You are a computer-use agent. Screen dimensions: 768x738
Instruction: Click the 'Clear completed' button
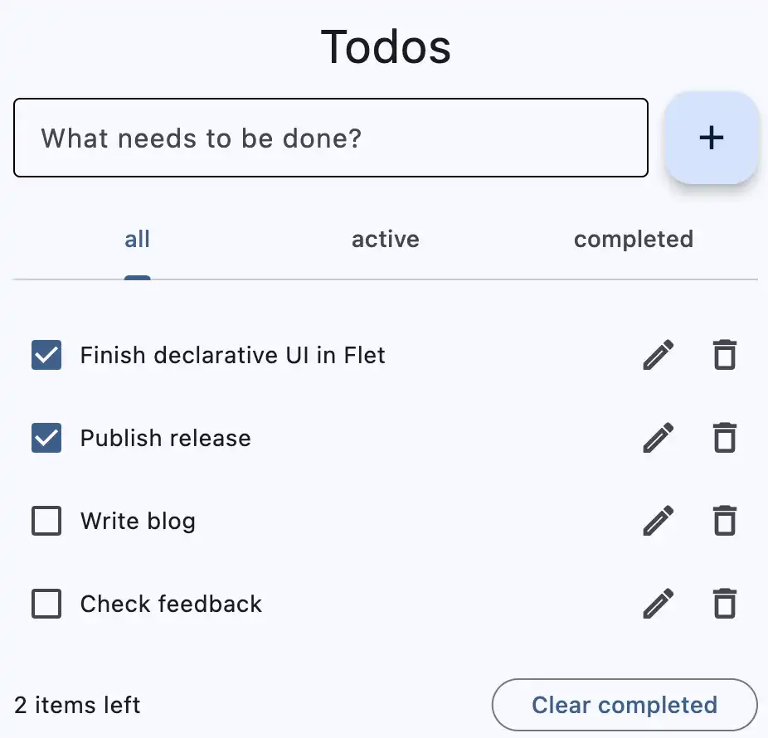[625, 705]
